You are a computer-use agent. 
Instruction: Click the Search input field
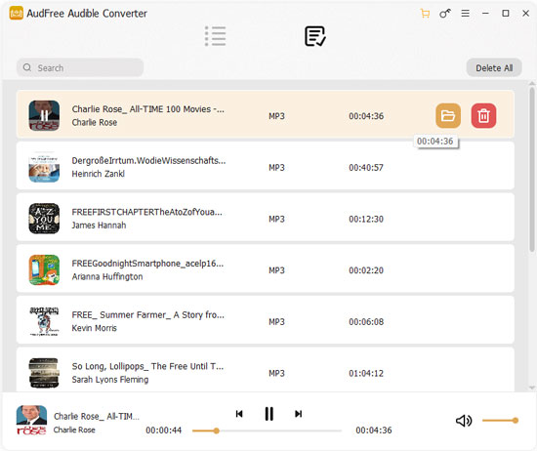[x=80, y=67]
